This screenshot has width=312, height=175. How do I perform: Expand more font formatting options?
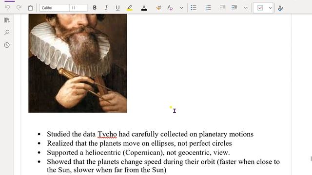[x=181, y=8]
